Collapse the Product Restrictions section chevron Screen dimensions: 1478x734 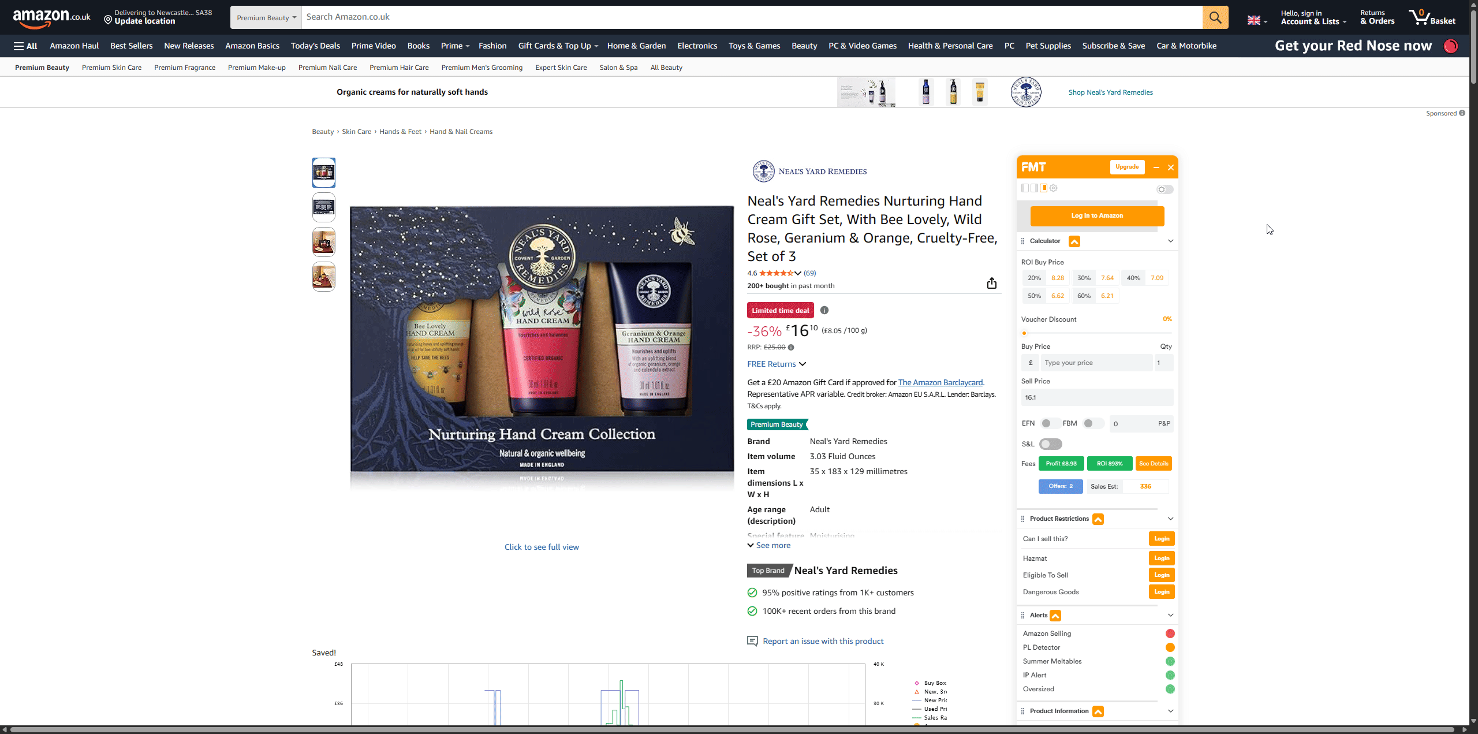click(1170, 519)
